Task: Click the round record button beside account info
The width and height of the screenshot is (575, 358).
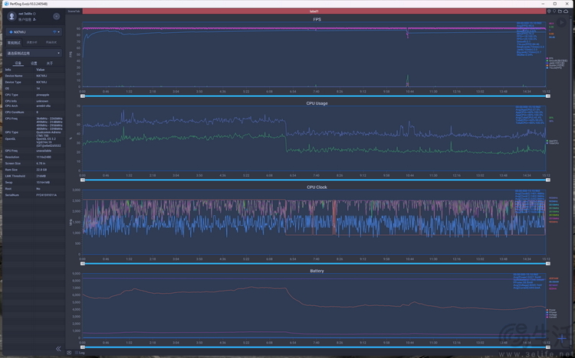Action: (57, 17)
